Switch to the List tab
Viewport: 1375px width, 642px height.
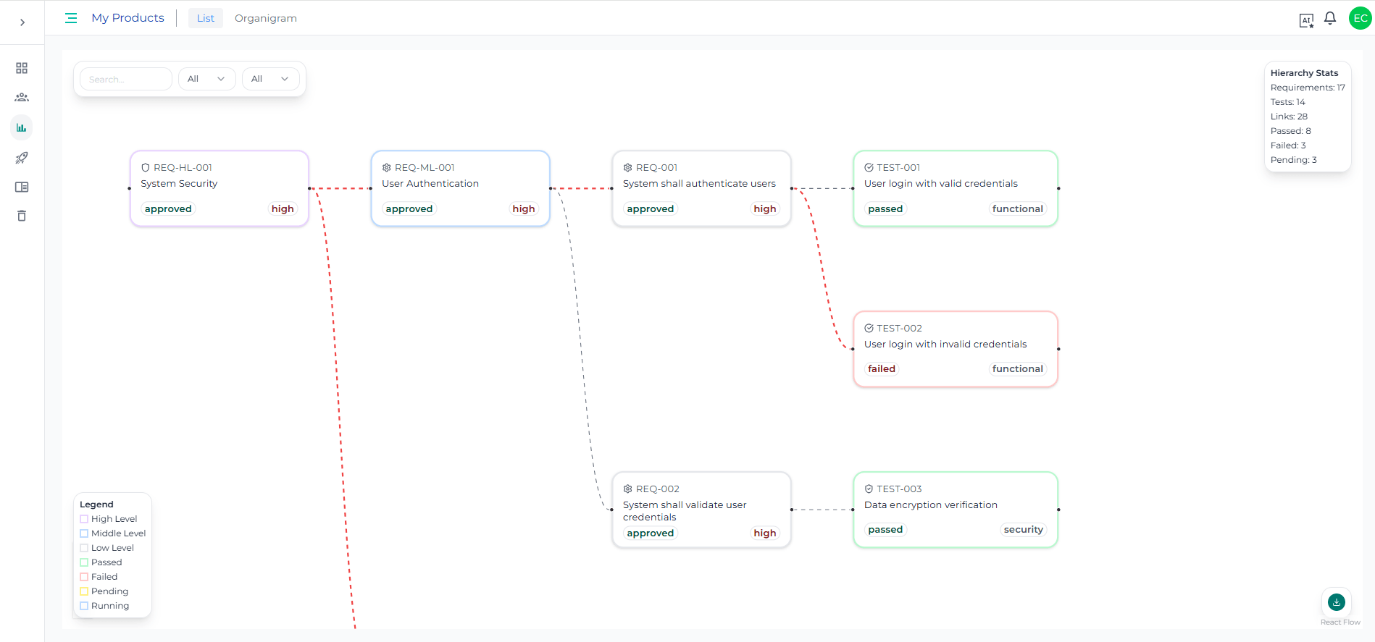(x=206, y=18)
